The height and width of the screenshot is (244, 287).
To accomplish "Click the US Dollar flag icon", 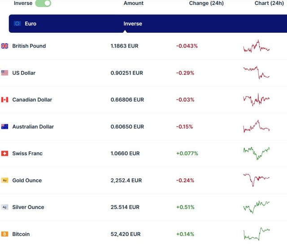I will click(4, 73).
